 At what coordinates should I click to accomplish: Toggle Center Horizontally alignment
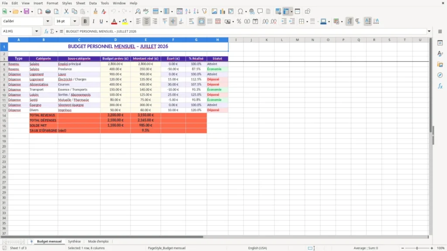147,21
